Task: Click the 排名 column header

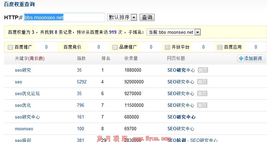Action: pos(106,58)
